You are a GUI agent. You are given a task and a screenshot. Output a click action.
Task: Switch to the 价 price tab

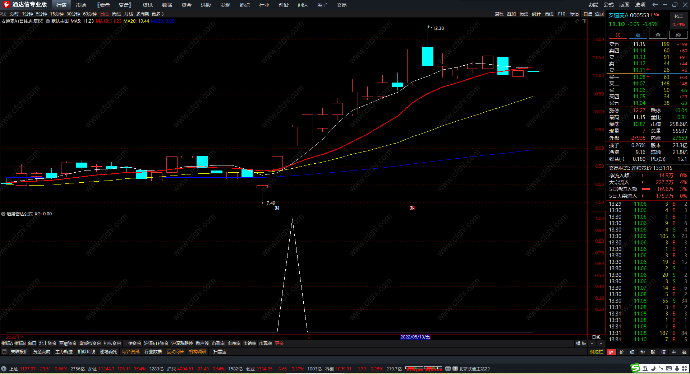[622, 352]
